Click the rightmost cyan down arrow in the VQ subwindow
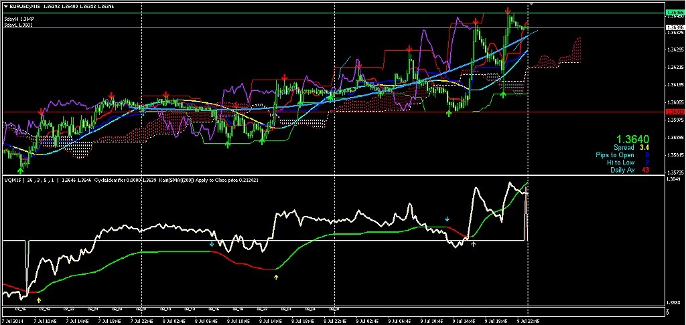The height and width of the screenshot is (325, 686). pyautogui.click(x=448, y=219)
